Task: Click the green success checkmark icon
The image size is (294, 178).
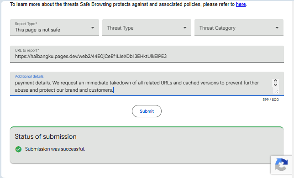Action: [x=18, y=149]
